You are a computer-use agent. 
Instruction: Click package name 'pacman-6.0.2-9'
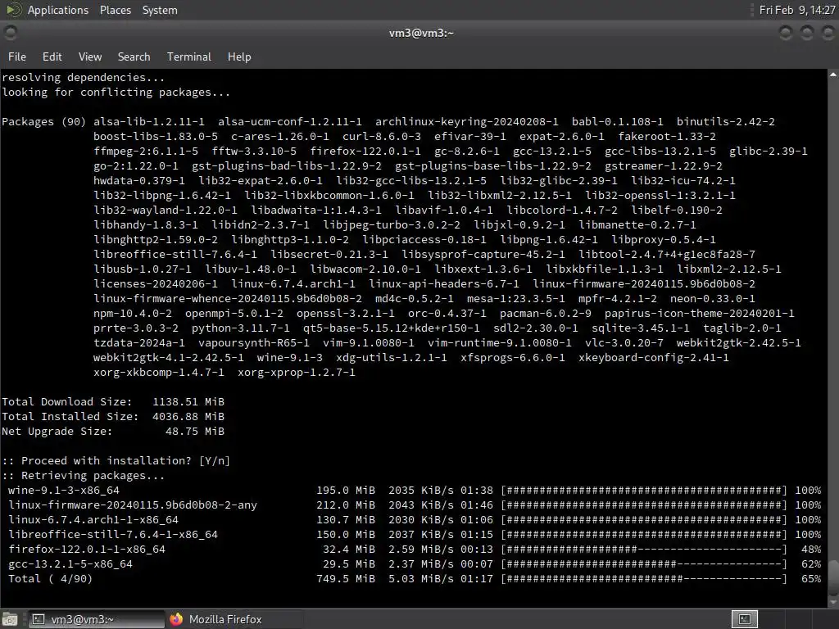click(546, 314)
